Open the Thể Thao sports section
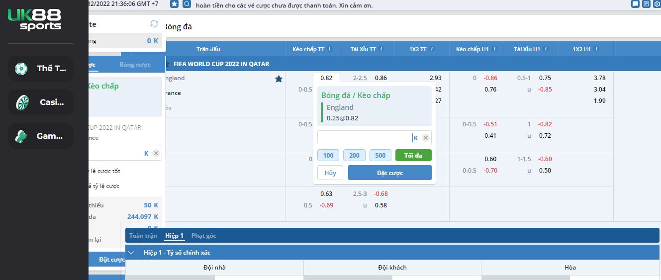The image size is (661, 280). [41, 69]
